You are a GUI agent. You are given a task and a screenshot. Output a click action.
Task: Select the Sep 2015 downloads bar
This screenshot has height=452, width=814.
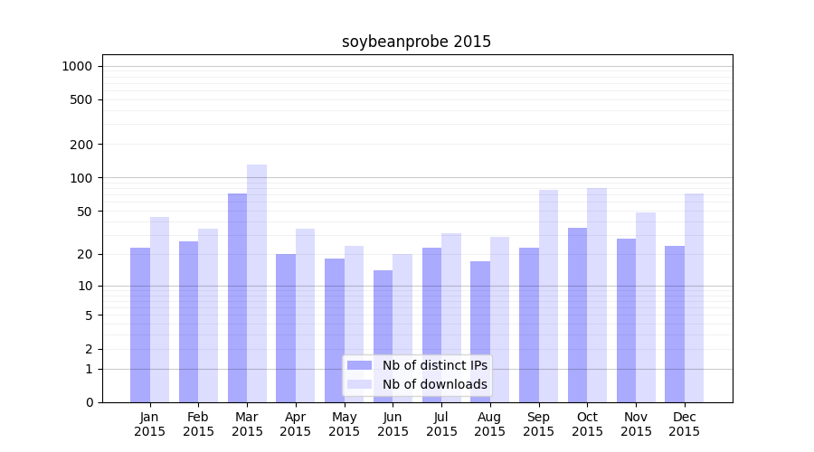[548, 296]
